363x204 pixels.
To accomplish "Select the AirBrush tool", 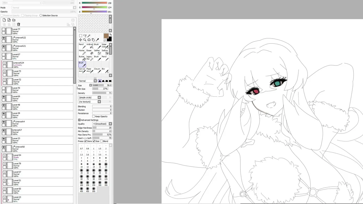I will (x=90, y=46).
